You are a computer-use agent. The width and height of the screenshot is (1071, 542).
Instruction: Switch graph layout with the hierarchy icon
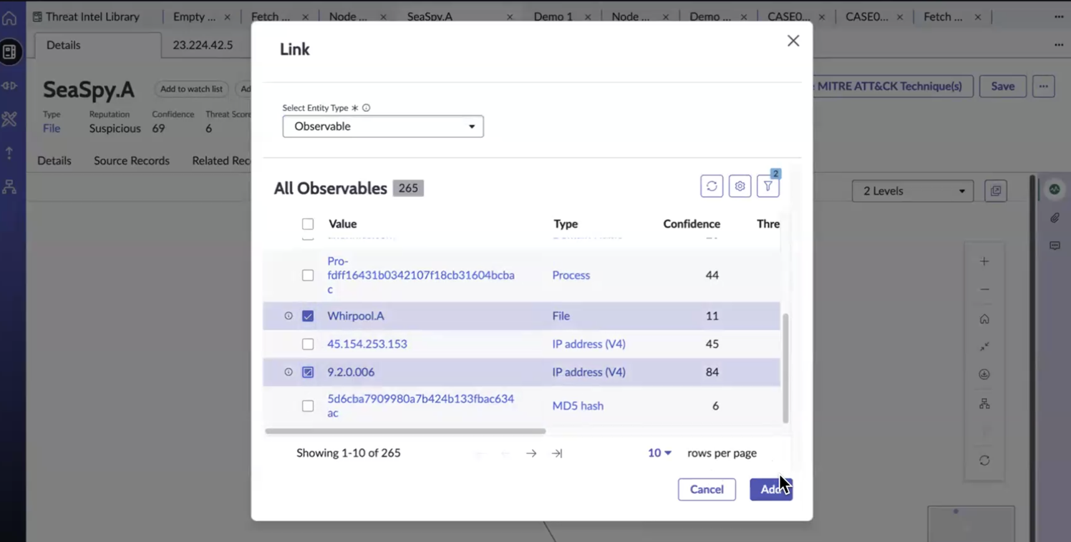[984, 404]
